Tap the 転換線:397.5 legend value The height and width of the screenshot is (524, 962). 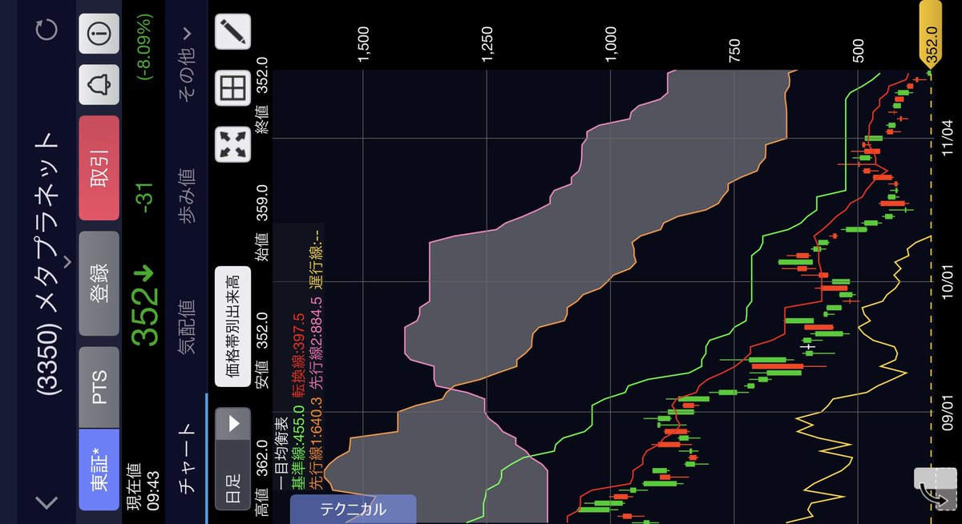pos(298,356)
